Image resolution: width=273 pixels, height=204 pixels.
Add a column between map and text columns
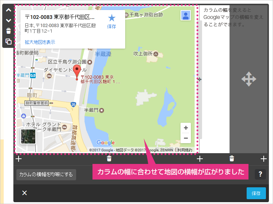pos(200,159)
